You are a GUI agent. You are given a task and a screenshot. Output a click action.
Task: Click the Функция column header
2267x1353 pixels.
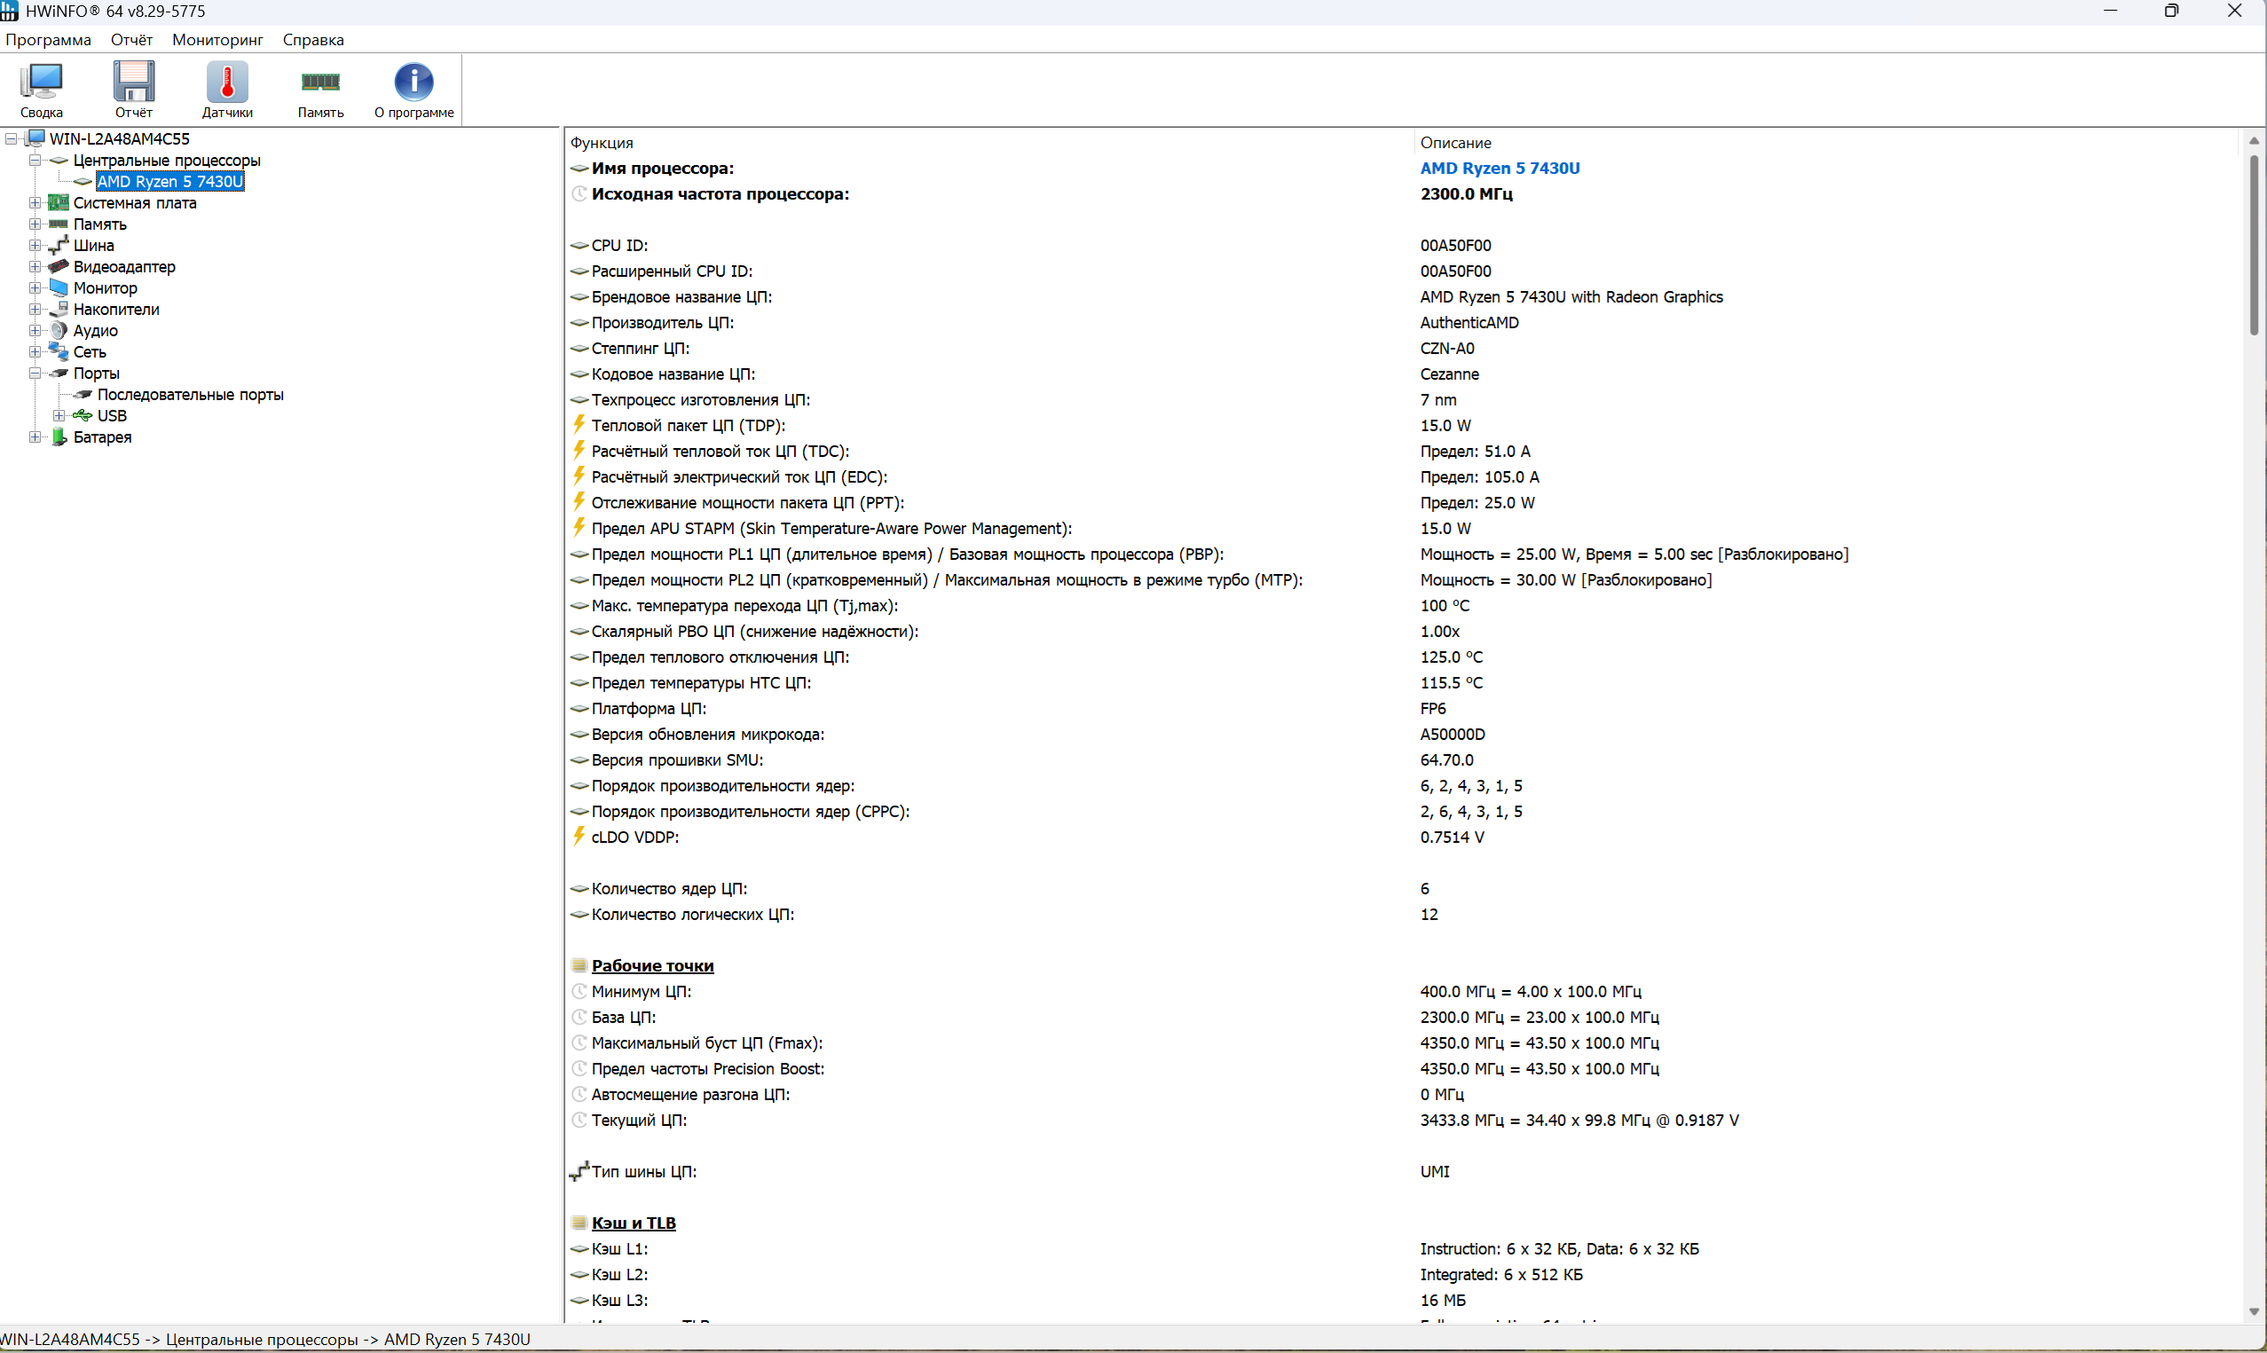click(602, 142)
